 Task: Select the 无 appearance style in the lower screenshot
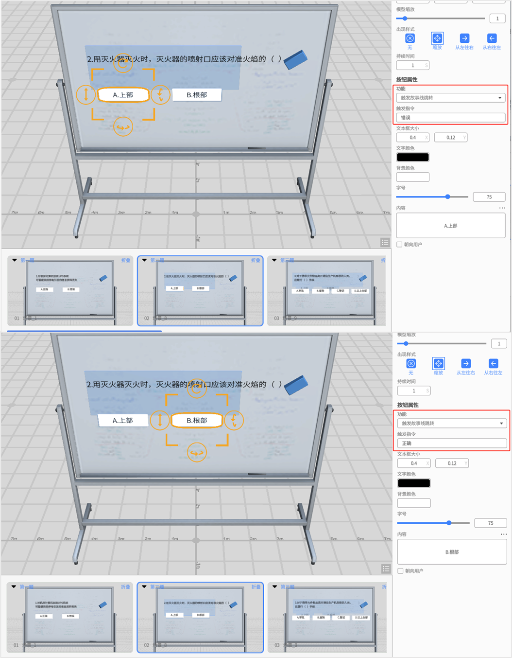pyautogui.click(x=411, y=364)
